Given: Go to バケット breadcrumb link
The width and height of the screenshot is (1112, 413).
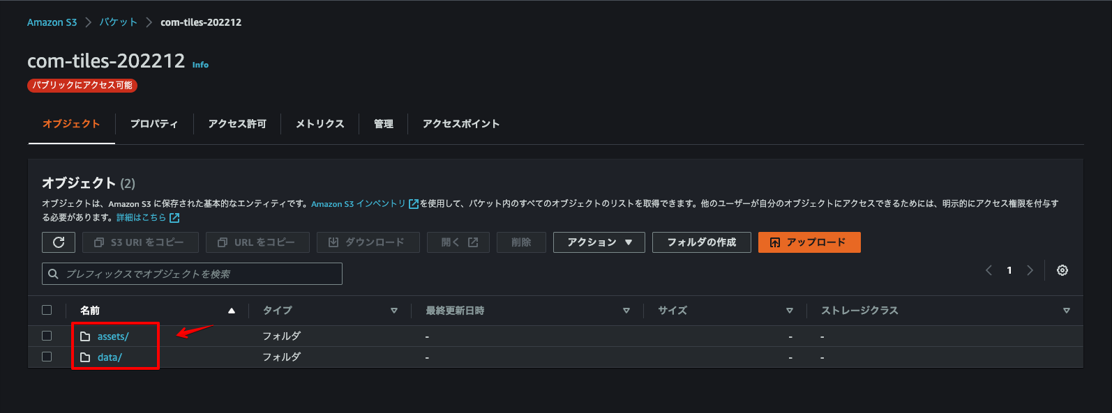Looking at the screenshot, I should pos(119,22).
